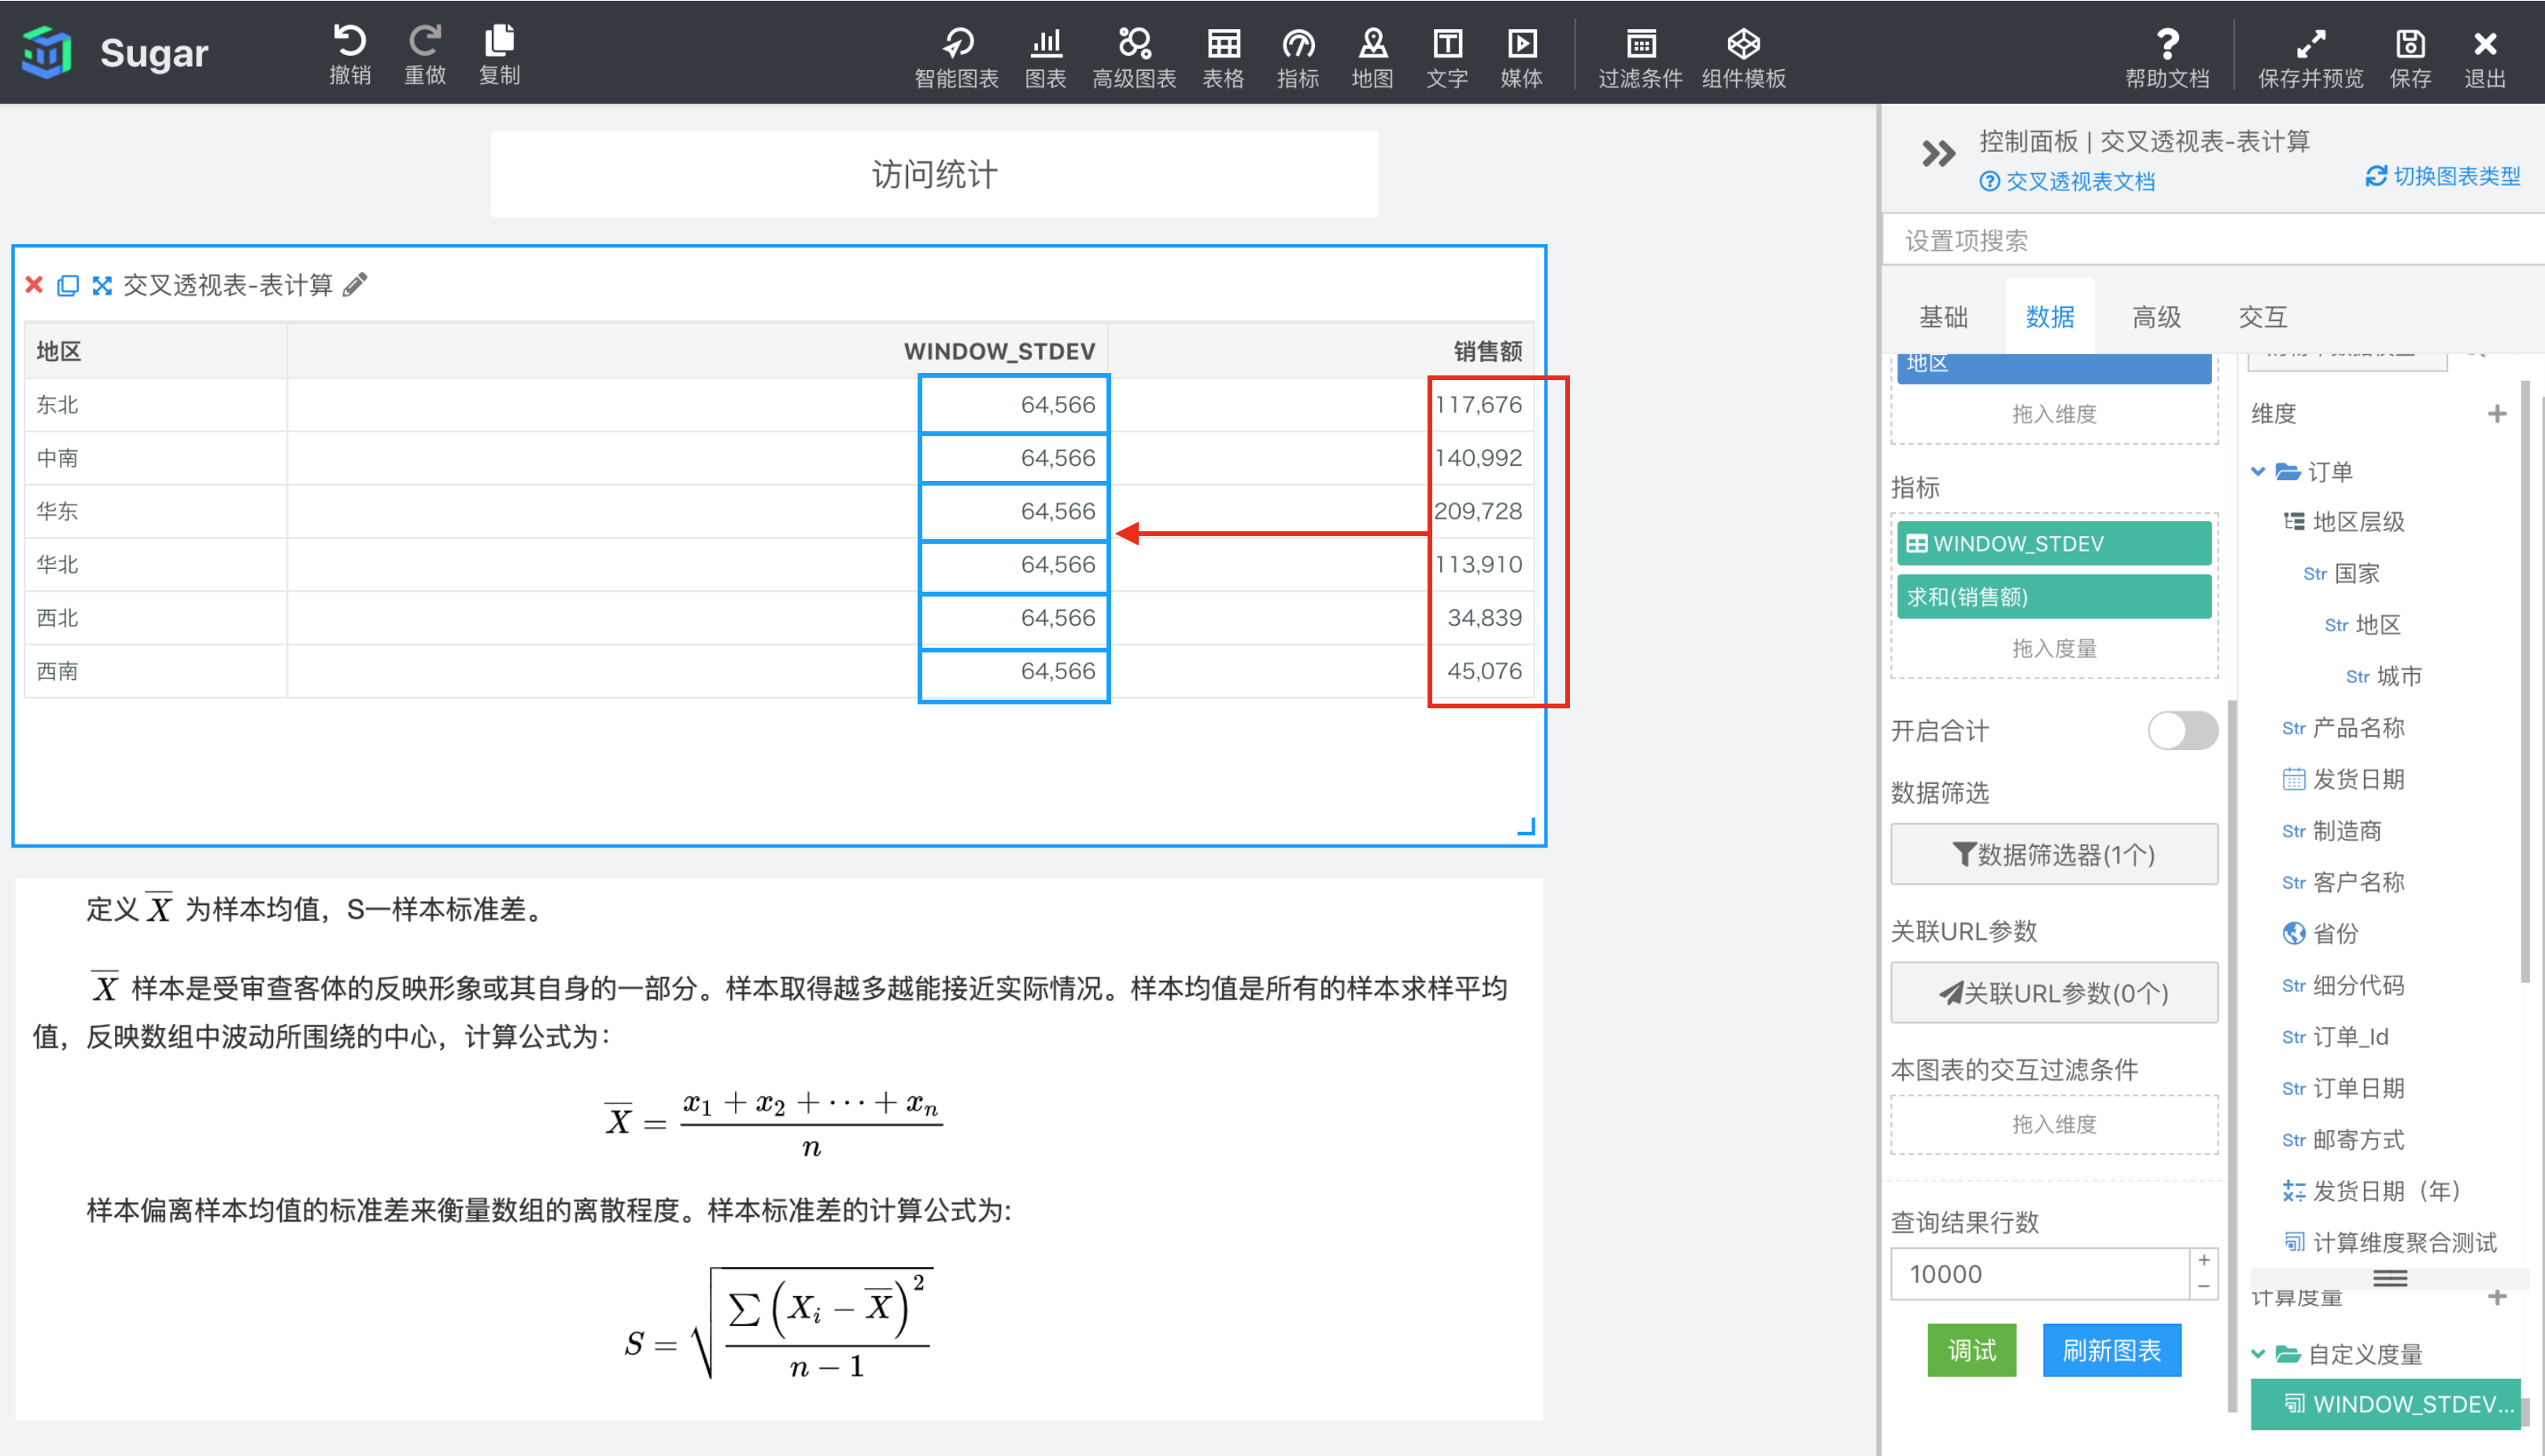Screen dimensions: 2545x1456
Task: Add a new calculated measure with plus
Action: coord(2496,1297)
